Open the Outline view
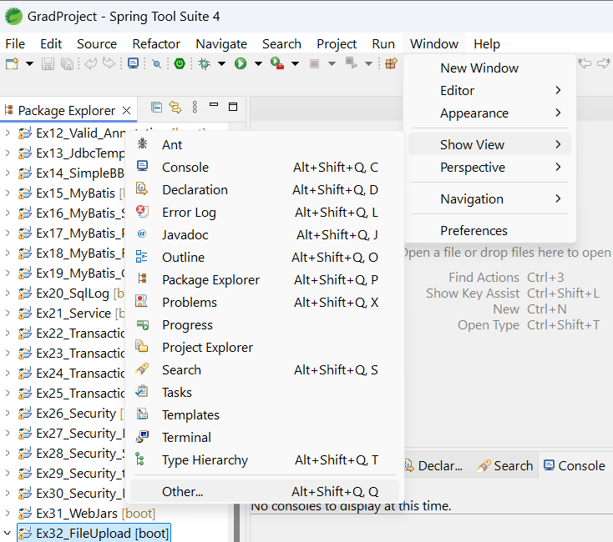613x542 pixels. [264, 258]
